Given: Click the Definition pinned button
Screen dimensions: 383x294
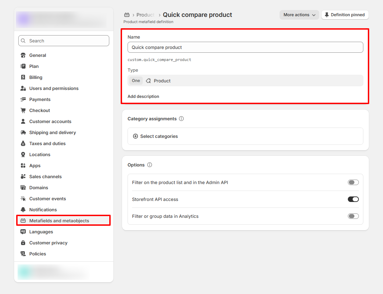Looking at the screenshot, I should coord(345,15).
